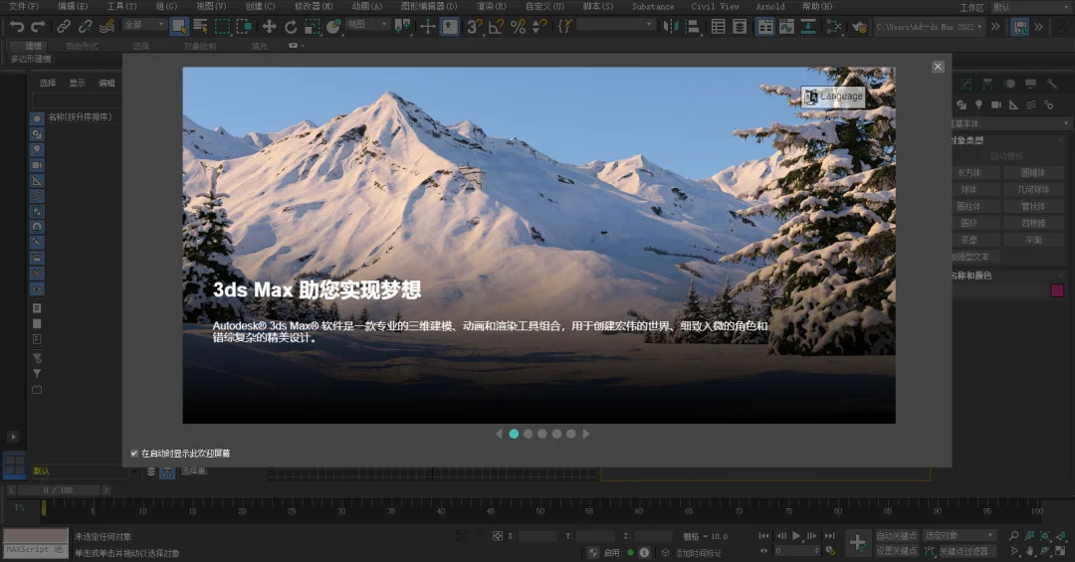
Task: Select Bind to Space Warp icon
Action: [x=107, y=27]
